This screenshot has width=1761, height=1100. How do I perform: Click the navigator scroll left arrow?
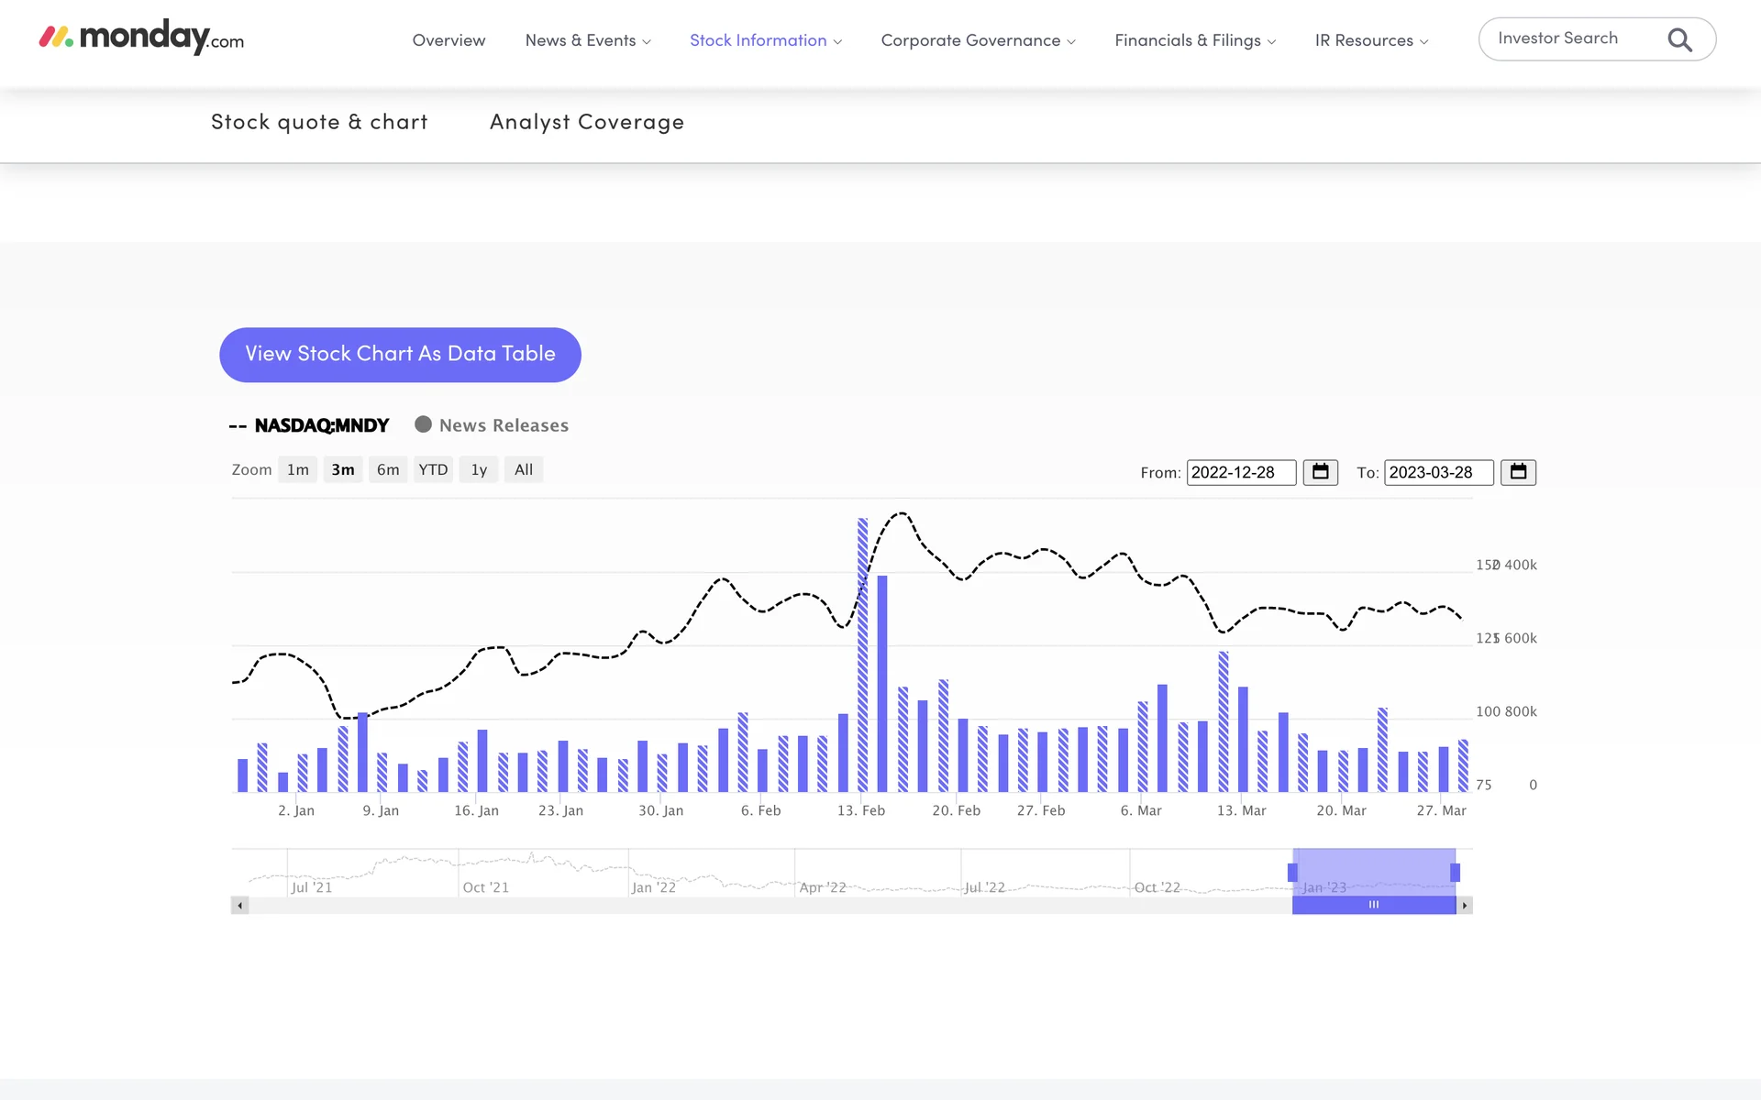[239, 906]
